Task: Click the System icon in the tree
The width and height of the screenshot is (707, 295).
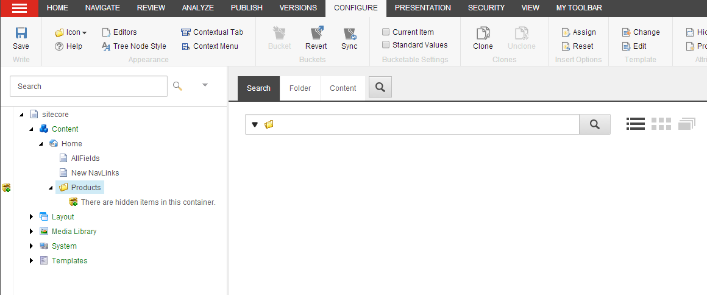Action: pyautogui.click(x=44, y=246)
